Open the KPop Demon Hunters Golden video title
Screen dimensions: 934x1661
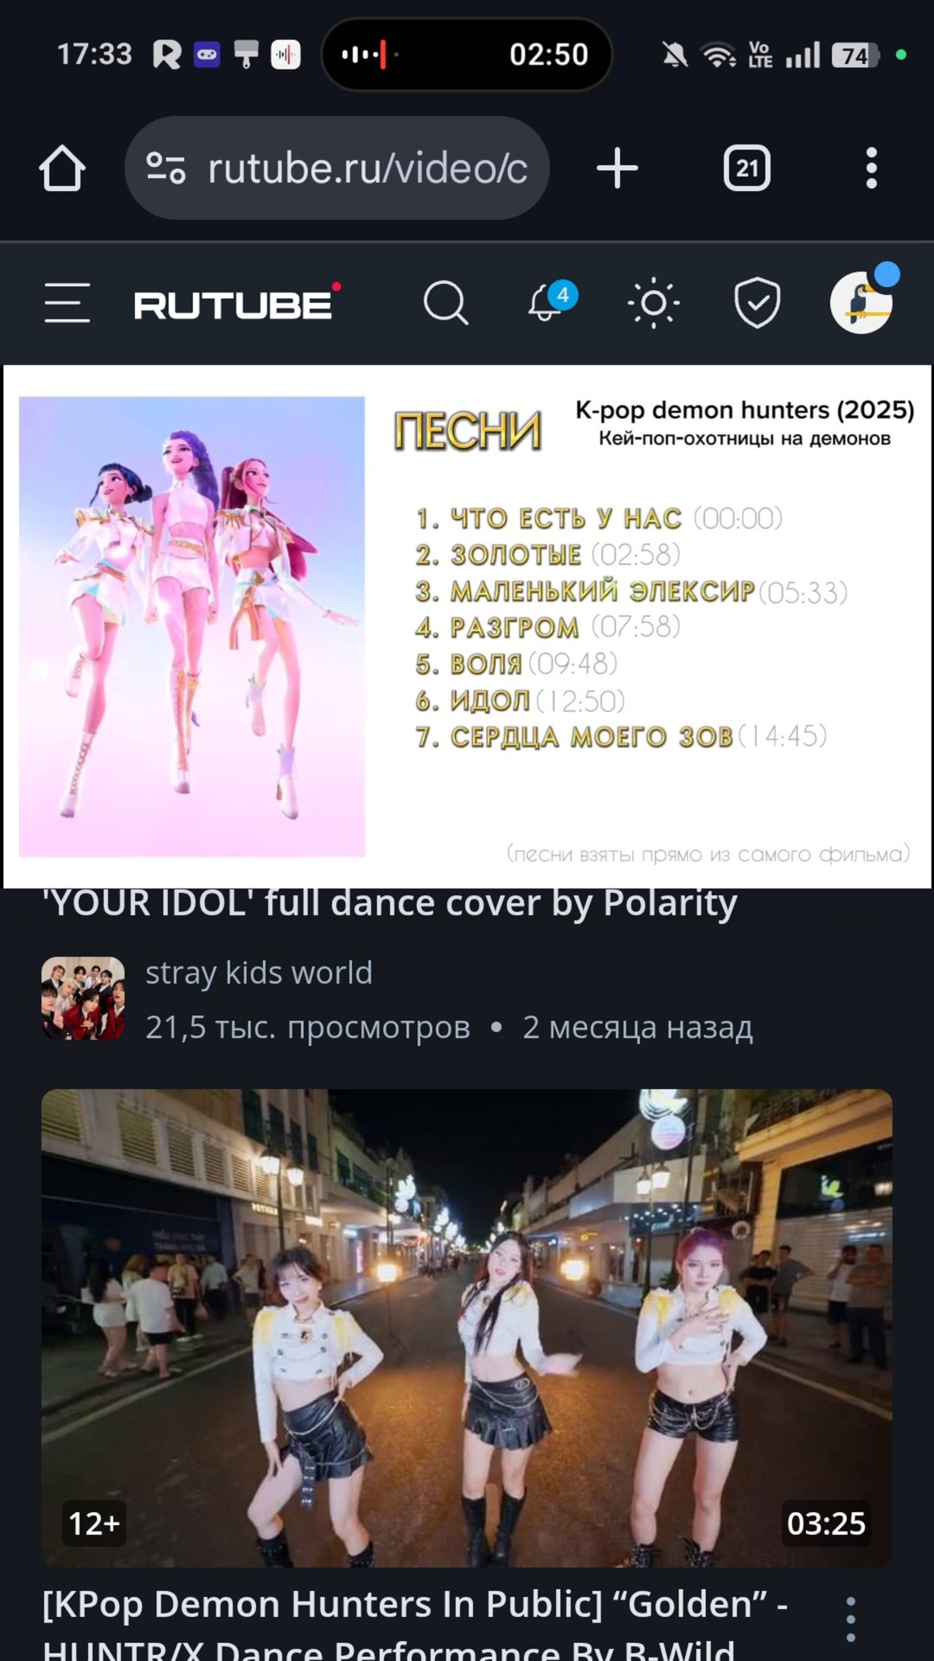pos(415,1626)
